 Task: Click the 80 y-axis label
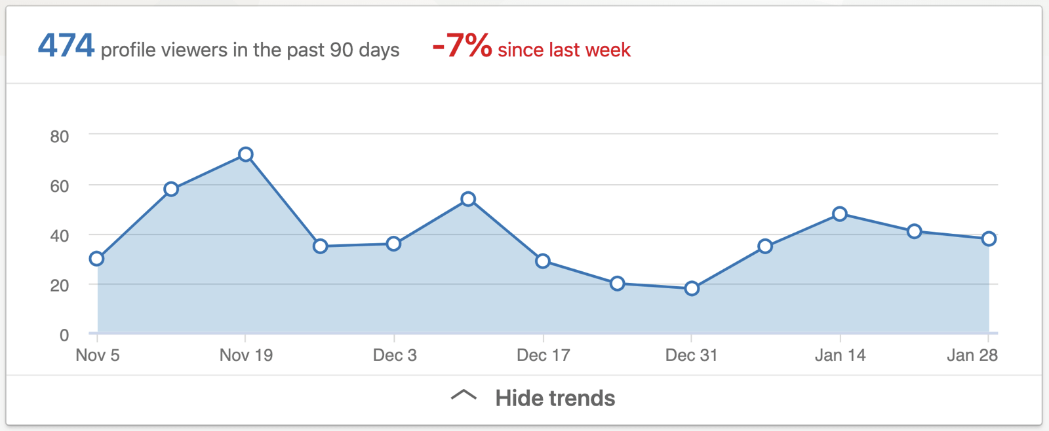click(60, 136)
